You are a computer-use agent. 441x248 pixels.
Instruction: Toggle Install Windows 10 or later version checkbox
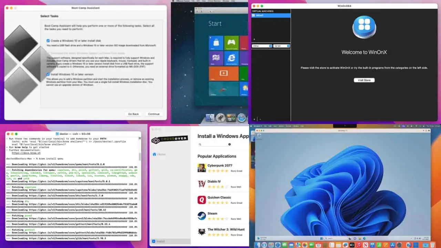[48, 74]
